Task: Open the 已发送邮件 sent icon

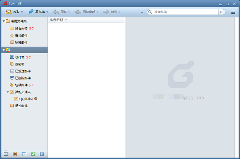Action: point(12,71)
